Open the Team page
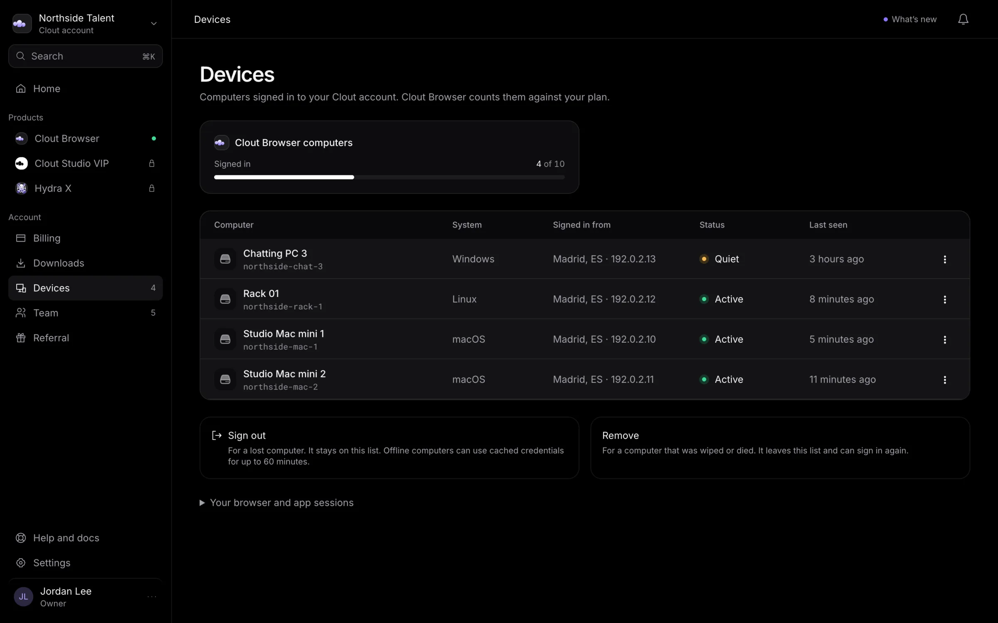The image size is (998, 623). [x=85, y=313]
